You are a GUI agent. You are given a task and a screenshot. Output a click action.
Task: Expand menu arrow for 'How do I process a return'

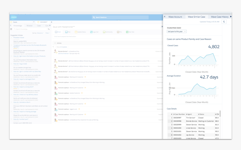click(x=11, y=102)
